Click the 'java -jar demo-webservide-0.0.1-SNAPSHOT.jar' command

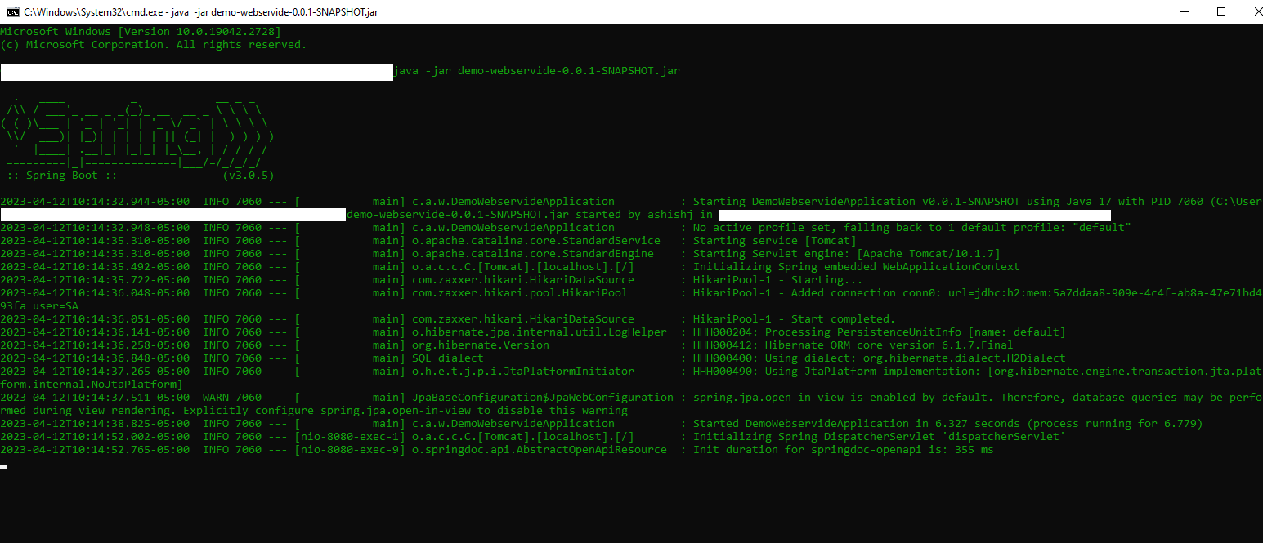coord(536,71)
